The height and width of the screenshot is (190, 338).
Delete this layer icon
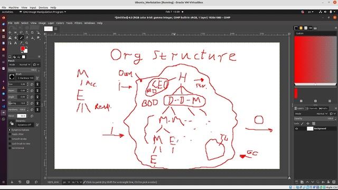[334, 182]
